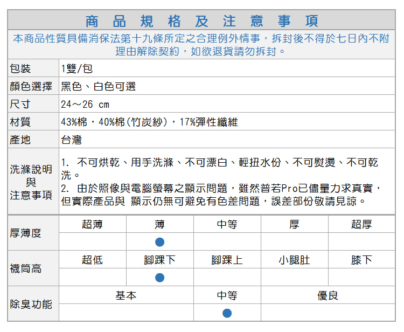Click the notice text 本商品性質具備消保法

pos(201,45)
